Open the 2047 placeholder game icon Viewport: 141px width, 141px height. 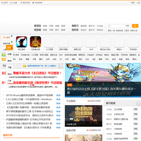tap(91, 42)
